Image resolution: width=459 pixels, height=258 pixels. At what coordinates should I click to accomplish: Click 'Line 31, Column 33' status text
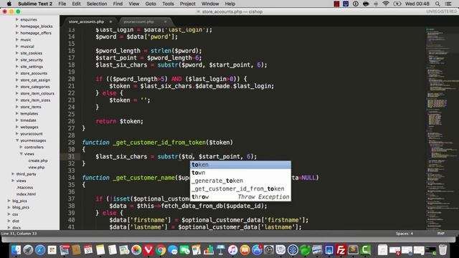[x=19, y=234]
